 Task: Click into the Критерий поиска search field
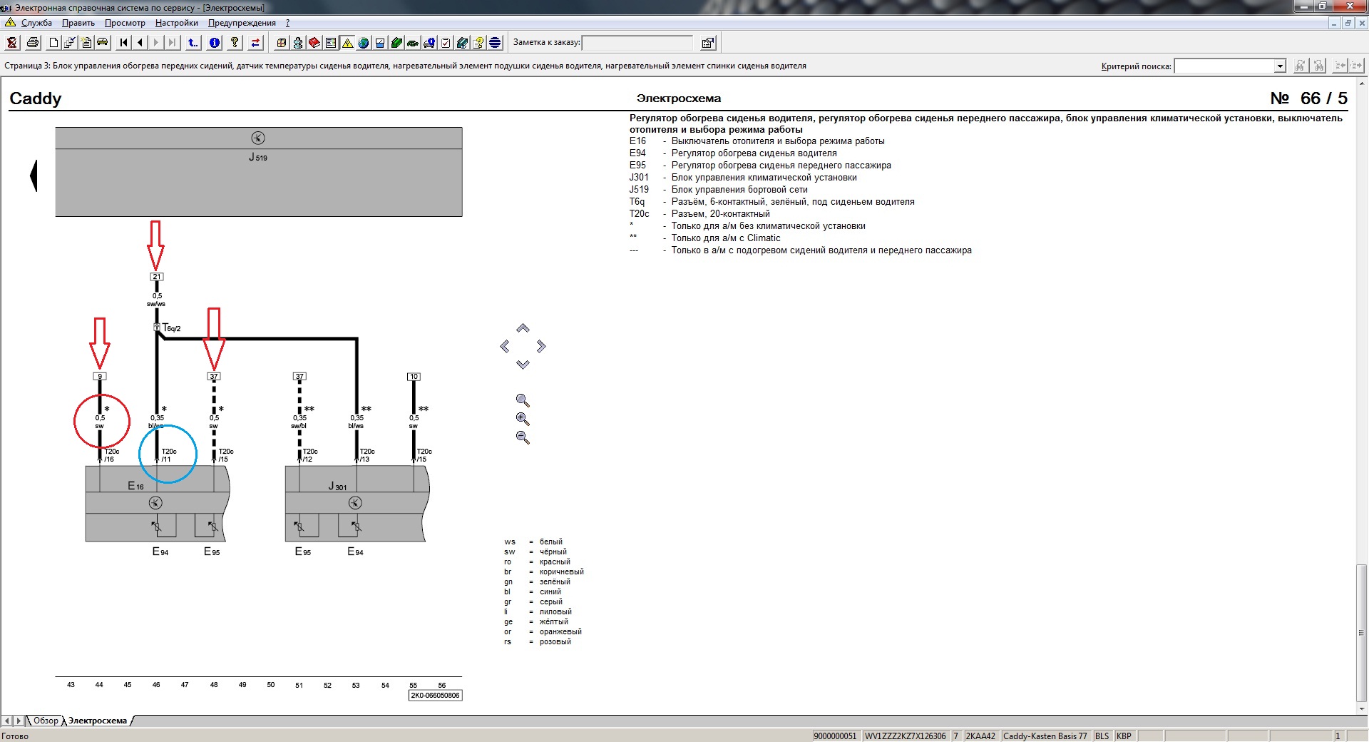click(x=1224, y=66)
